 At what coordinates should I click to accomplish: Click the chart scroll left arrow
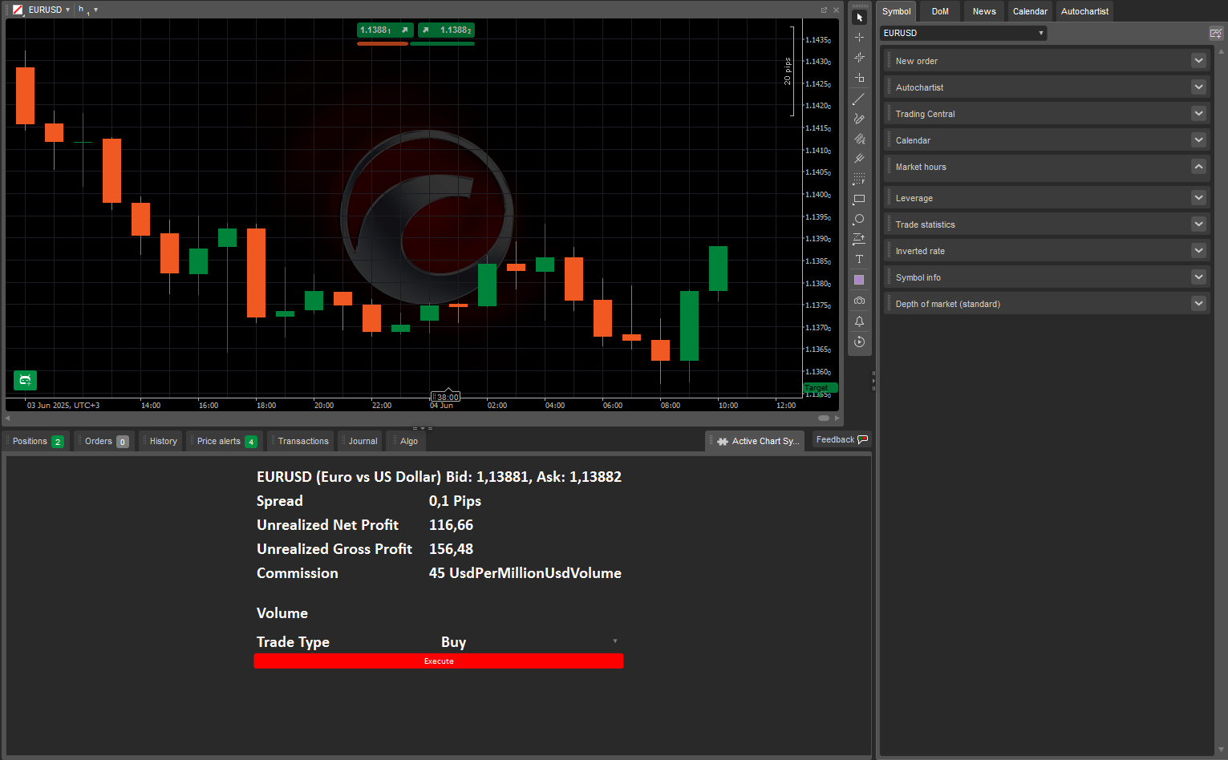click(8, 418)
